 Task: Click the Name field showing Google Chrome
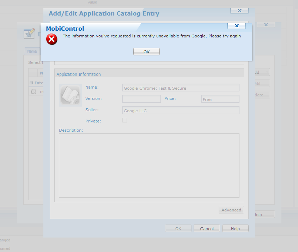(181, 88)
